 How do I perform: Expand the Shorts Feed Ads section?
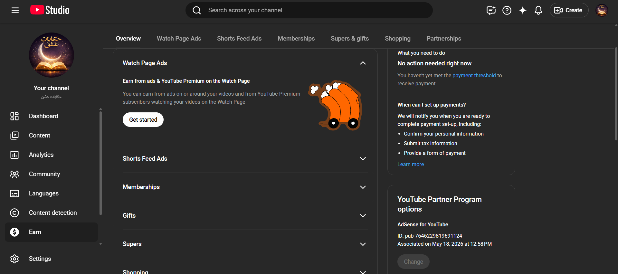click(x=363, y=159)
